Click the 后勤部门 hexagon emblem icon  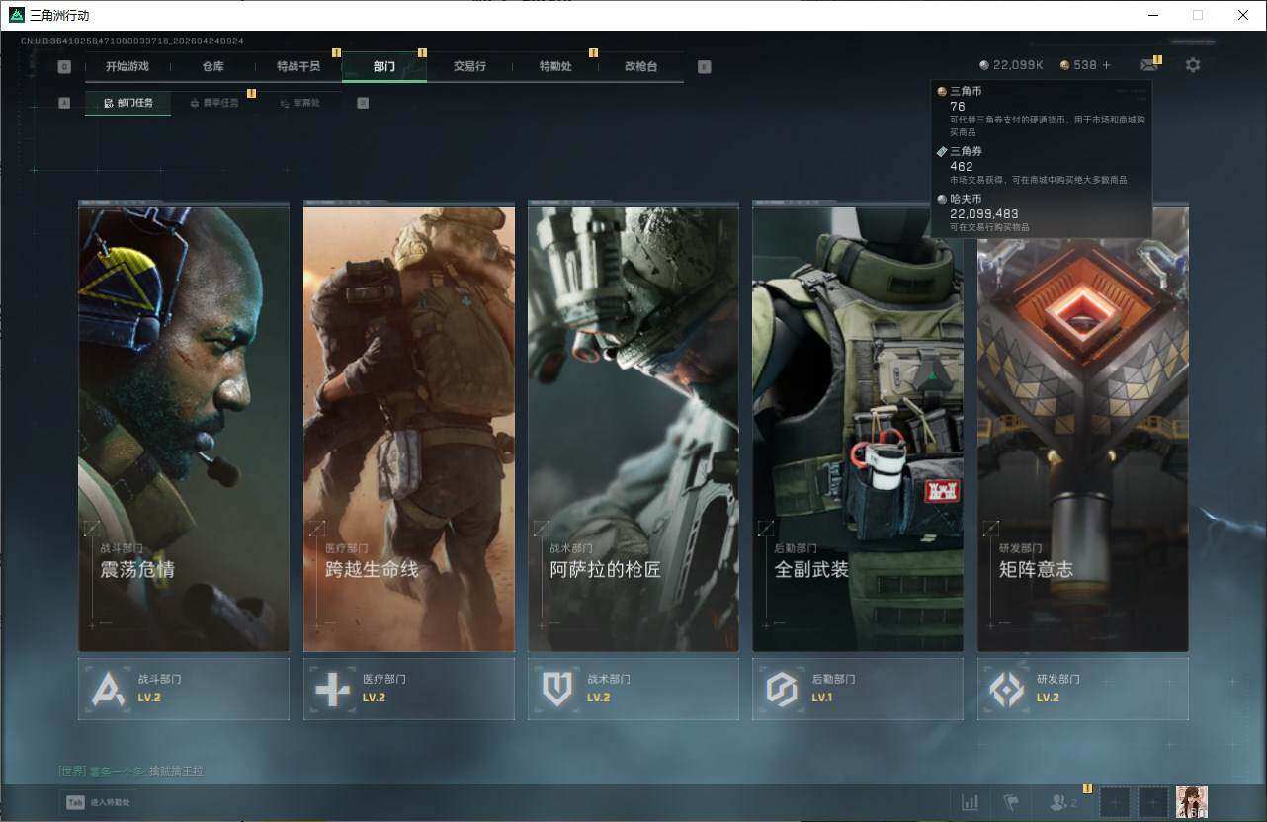click(x=782, y=689)
